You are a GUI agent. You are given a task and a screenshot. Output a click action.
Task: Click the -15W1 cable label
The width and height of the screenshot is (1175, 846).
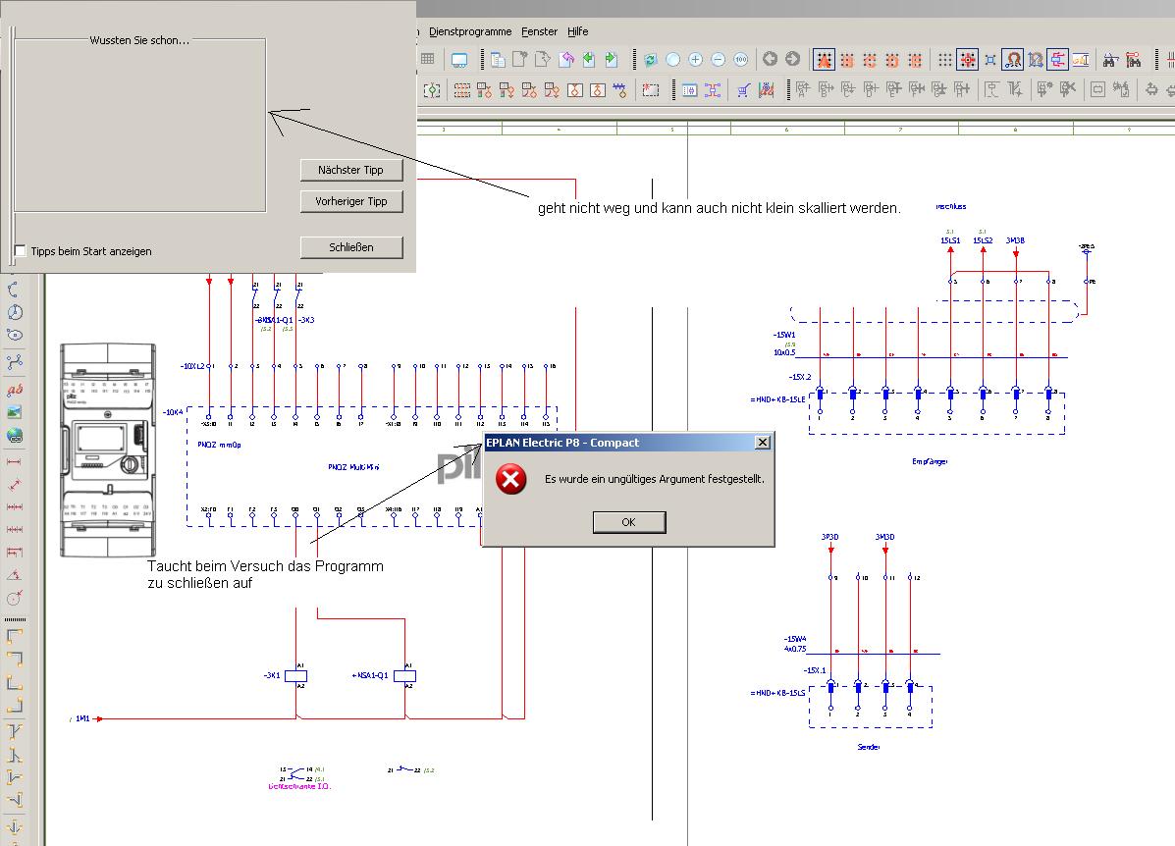pos(784,335)
